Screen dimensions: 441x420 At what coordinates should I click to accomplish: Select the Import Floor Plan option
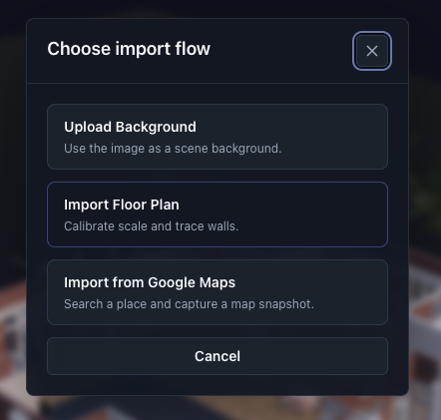point(218,214)
